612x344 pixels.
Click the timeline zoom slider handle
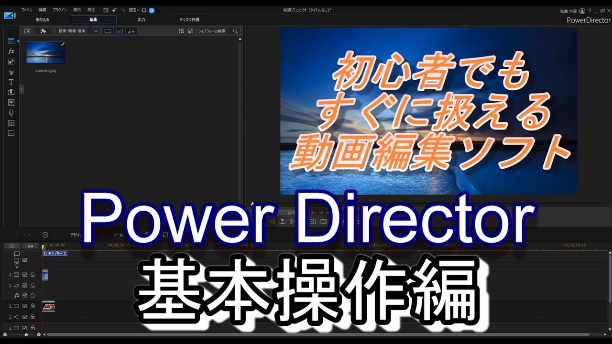pyautogui.click(x=26, y=334)
